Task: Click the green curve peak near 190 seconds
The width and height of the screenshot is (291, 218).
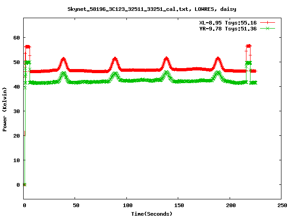Action: 218,73
